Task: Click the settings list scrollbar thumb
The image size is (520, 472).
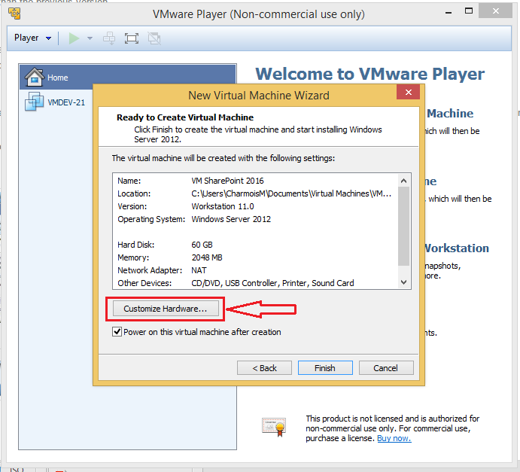Action: pos(403,227)
